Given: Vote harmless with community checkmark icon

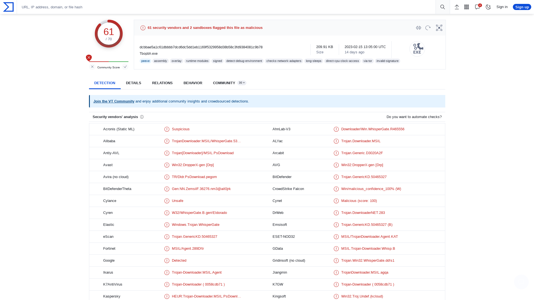Looking at the screenshot, I should pyautogui.click(x=125, y=67).
